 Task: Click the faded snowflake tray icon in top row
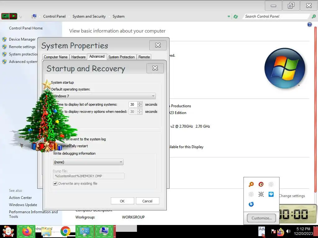coord(271,184)
